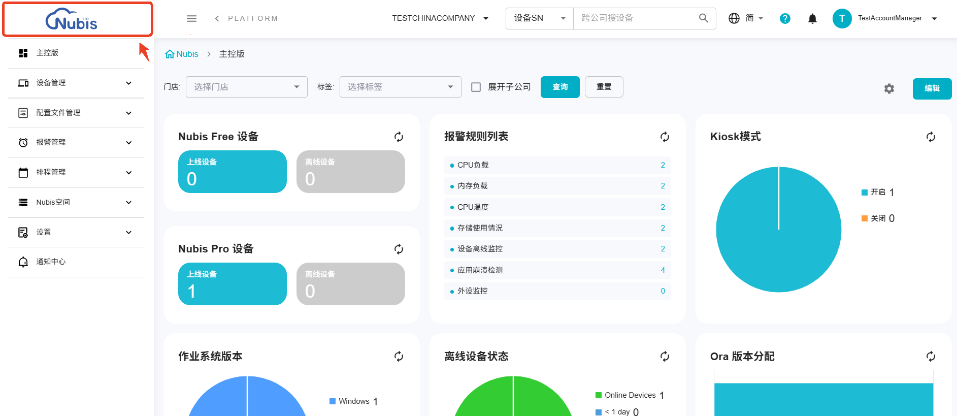Click the home icon in breadcrumb
The image size is (957, 416).
point(170,54)
